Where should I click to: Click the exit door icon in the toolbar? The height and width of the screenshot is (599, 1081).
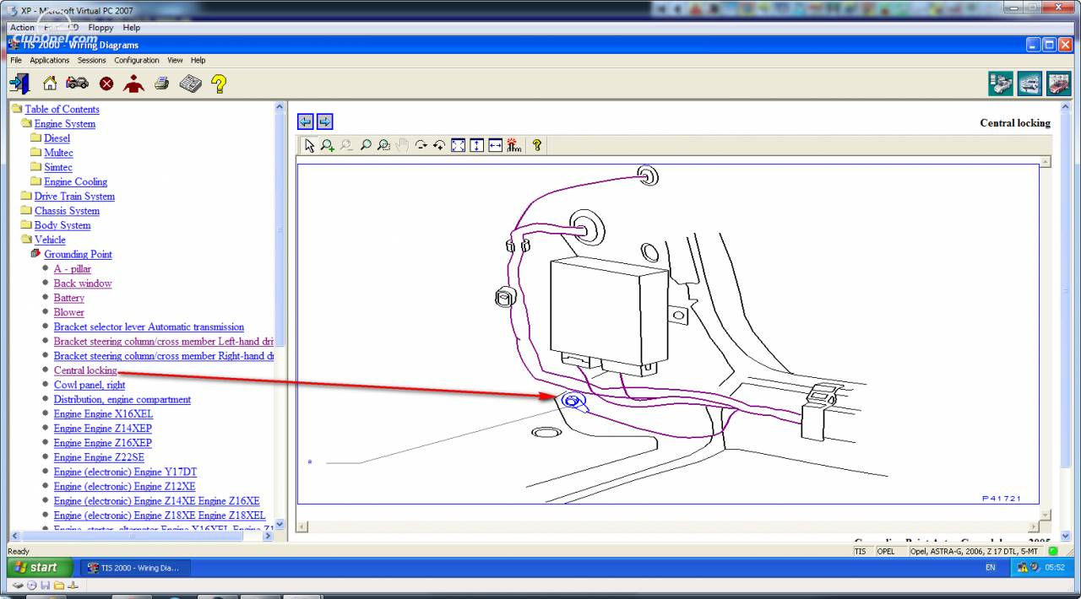(x=19, y=84)
